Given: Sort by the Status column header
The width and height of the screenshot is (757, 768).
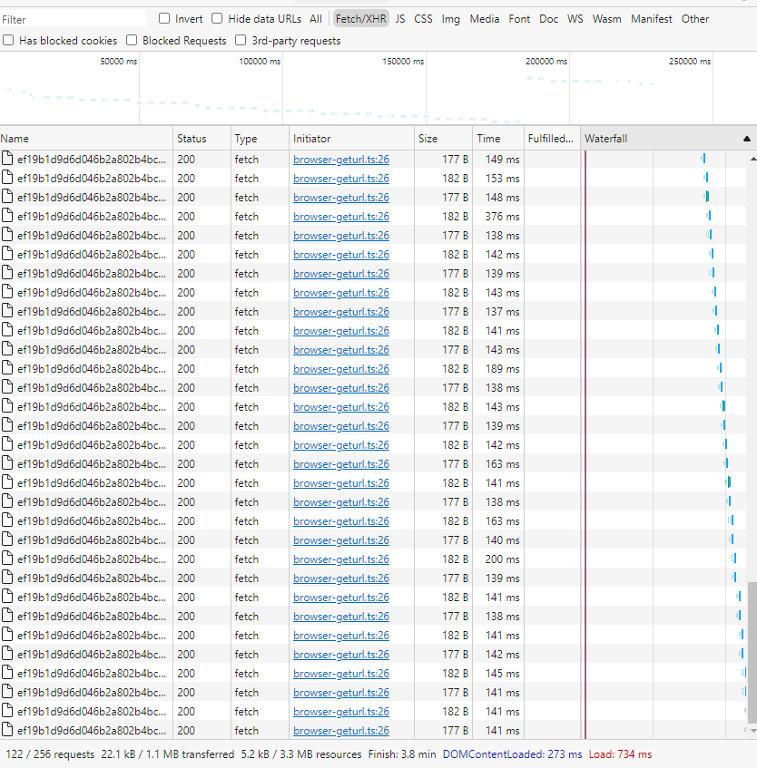Looking at the screenshot, I should coord(202,139).
